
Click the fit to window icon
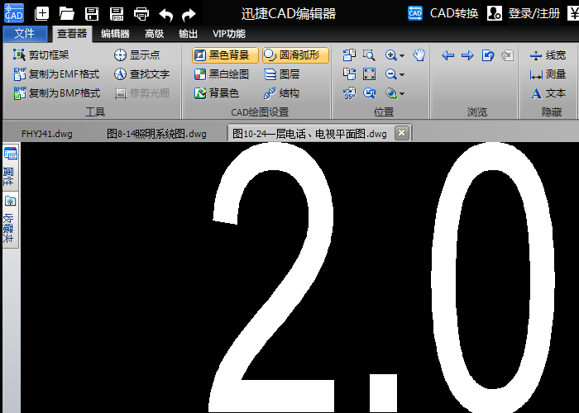tap(369, 74)
